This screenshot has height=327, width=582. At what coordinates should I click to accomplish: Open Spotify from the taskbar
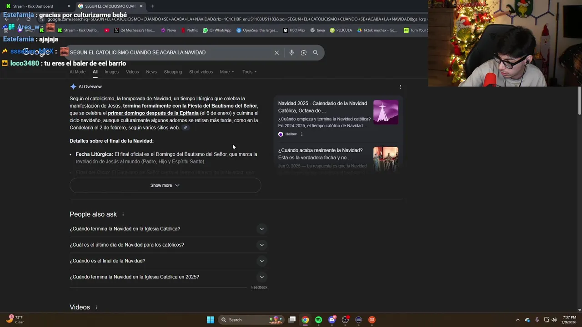tap(318, 320)
